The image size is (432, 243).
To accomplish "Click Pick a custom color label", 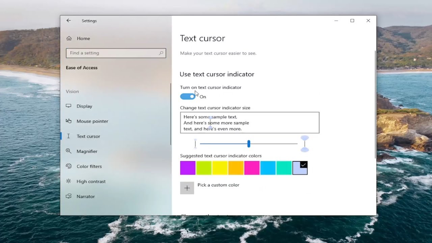I will (218, 185).
